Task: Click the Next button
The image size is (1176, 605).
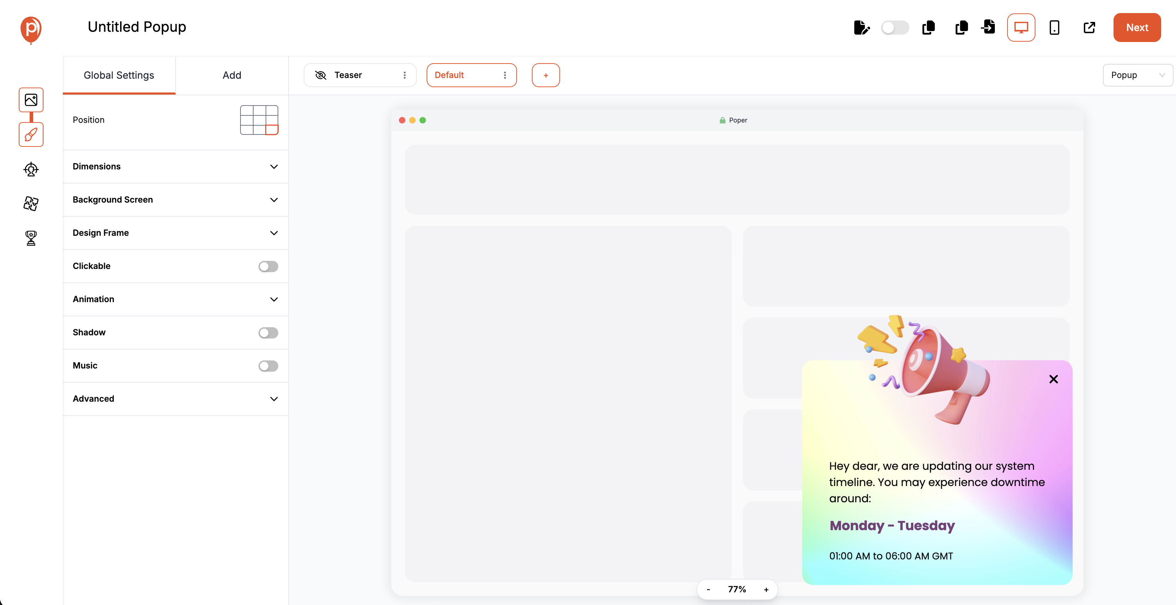Action: pos(1137,28)
